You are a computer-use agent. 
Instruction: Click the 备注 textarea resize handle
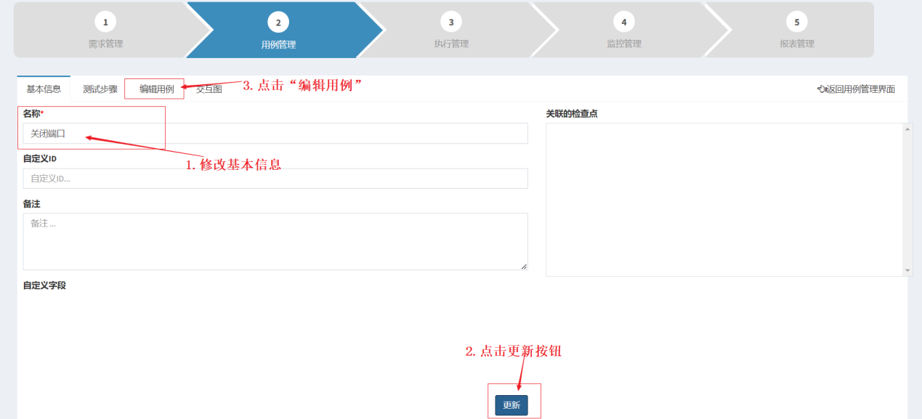pyautogui.click(x=524, y=267)
